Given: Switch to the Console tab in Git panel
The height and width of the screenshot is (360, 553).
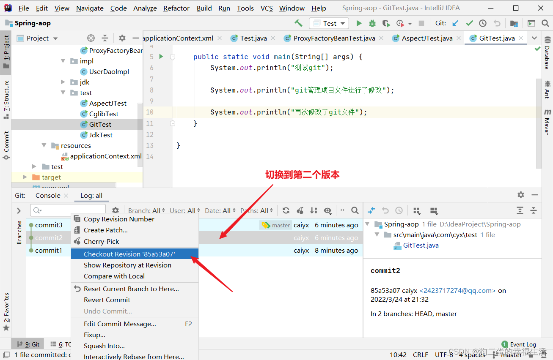Looking at the screenshot, I should tap(48, 195).
